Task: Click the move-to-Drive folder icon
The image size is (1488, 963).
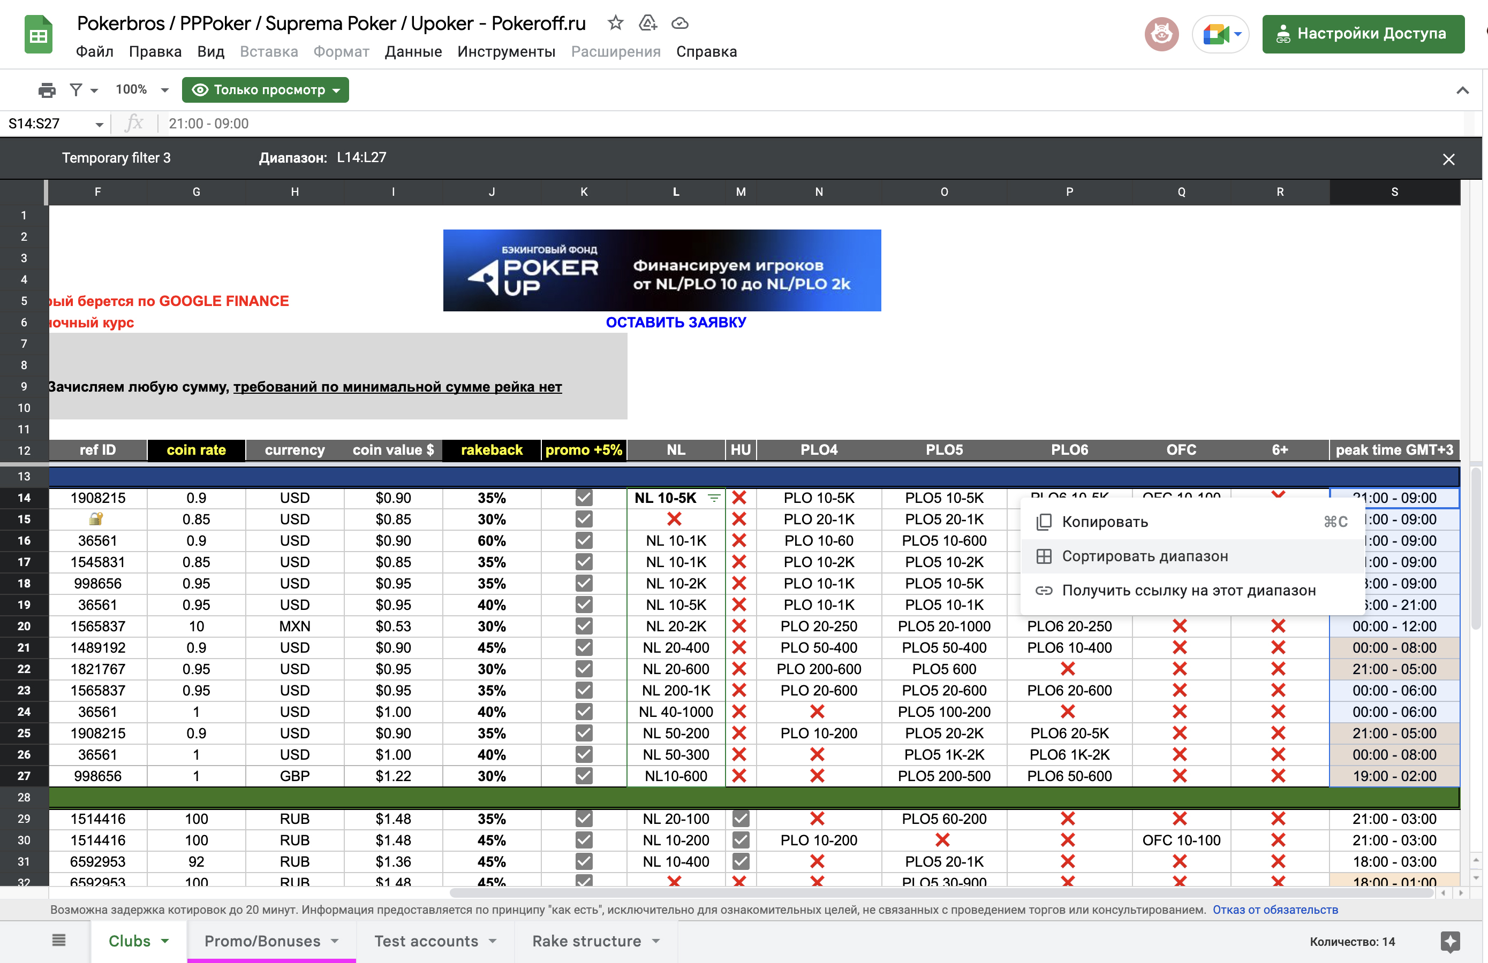Action: (647, 23)
